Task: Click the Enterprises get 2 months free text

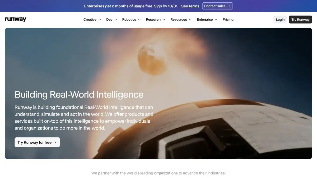Action: click(x=131, y=6)
